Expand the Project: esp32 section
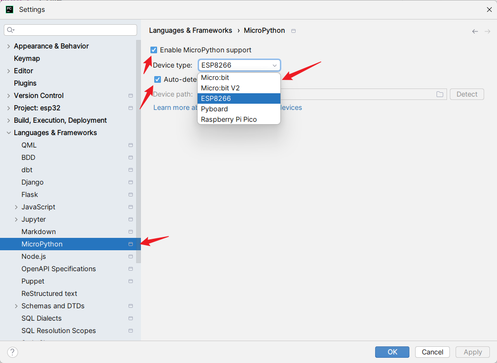 click(x=9, y=108)
